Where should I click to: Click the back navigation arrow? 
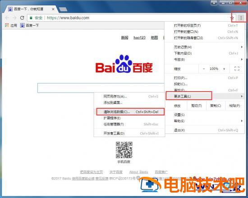(x=7, y=18)
